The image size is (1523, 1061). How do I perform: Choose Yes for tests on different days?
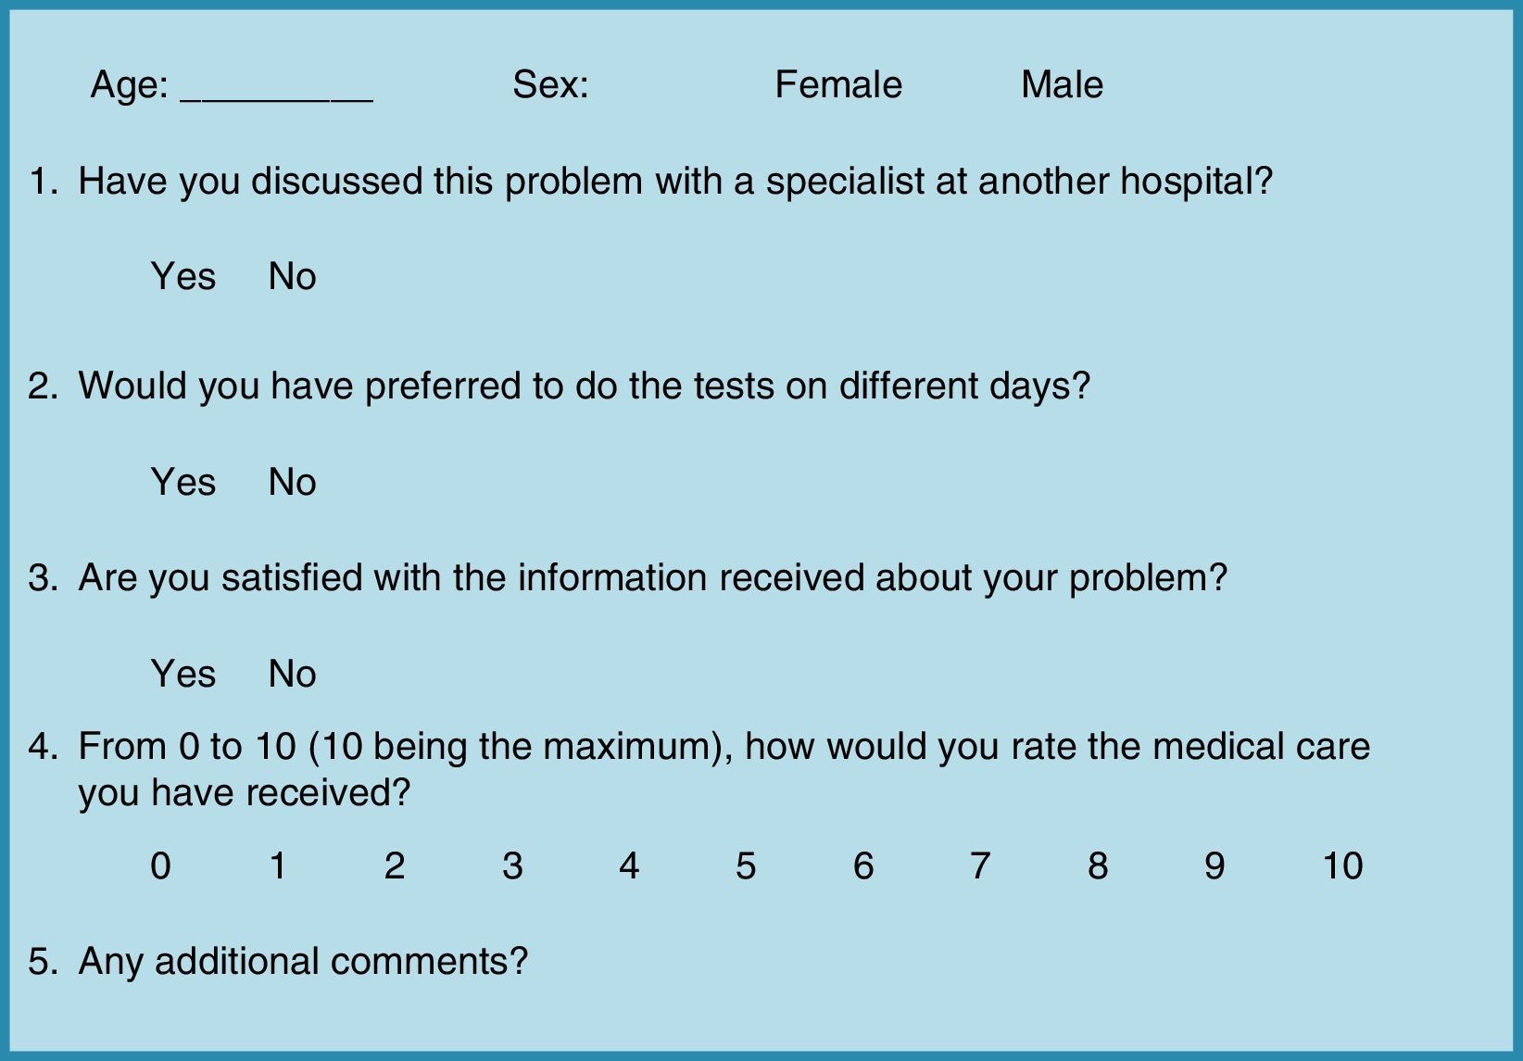[183, 483]
